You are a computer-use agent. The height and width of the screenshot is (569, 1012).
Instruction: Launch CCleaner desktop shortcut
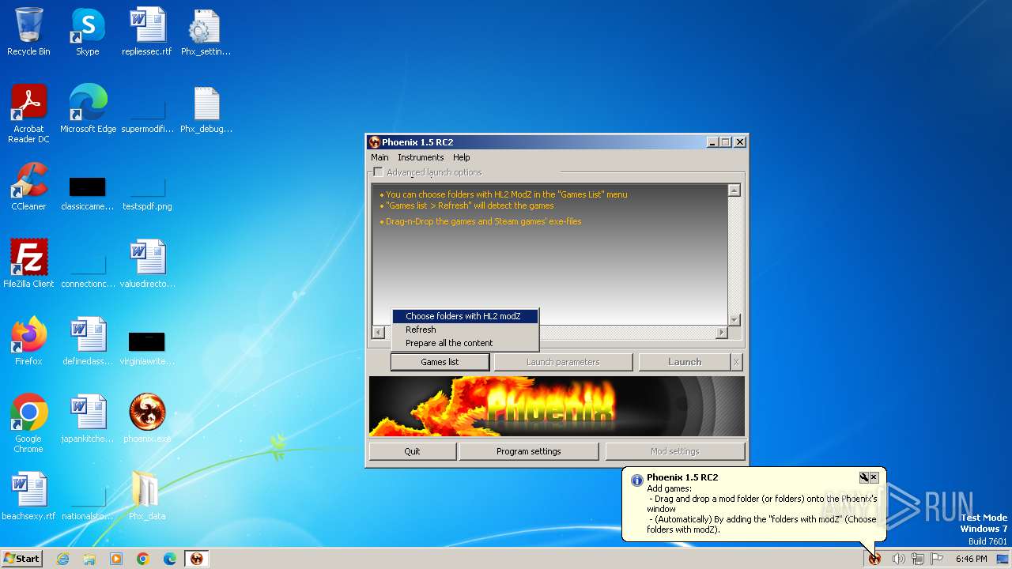[x=28, y=187]
